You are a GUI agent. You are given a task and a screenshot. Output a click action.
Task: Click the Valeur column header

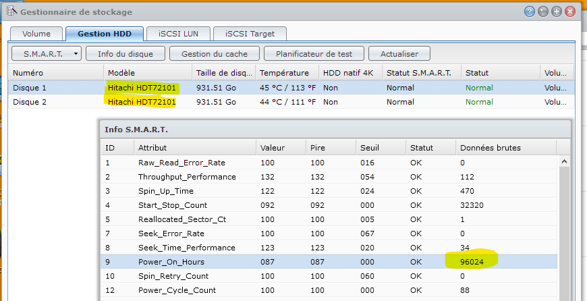281,148
